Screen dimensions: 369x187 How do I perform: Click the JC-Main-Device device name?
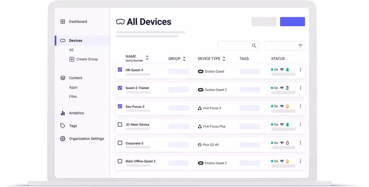[x=137, y=125]
